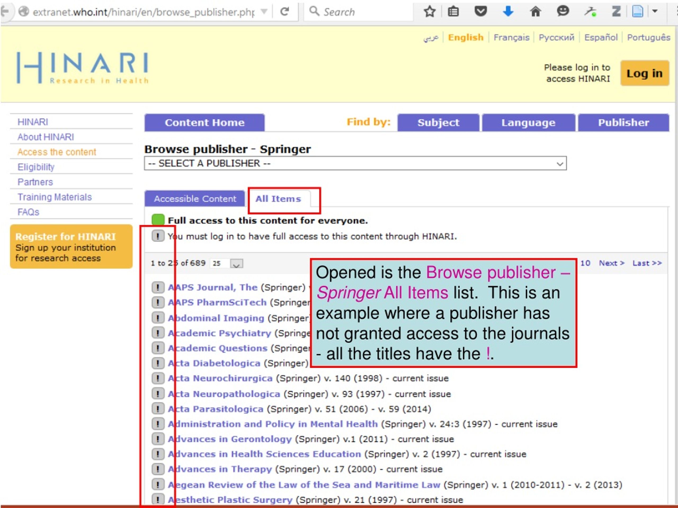Viewport: 678px width, 508px height.
Task: Click the browser Search field
Action: coord(359,12)
